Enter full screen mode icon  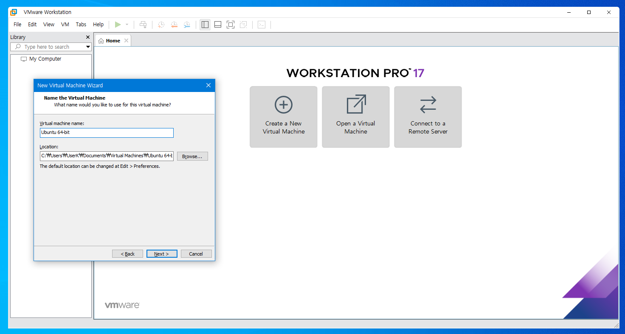231,25
